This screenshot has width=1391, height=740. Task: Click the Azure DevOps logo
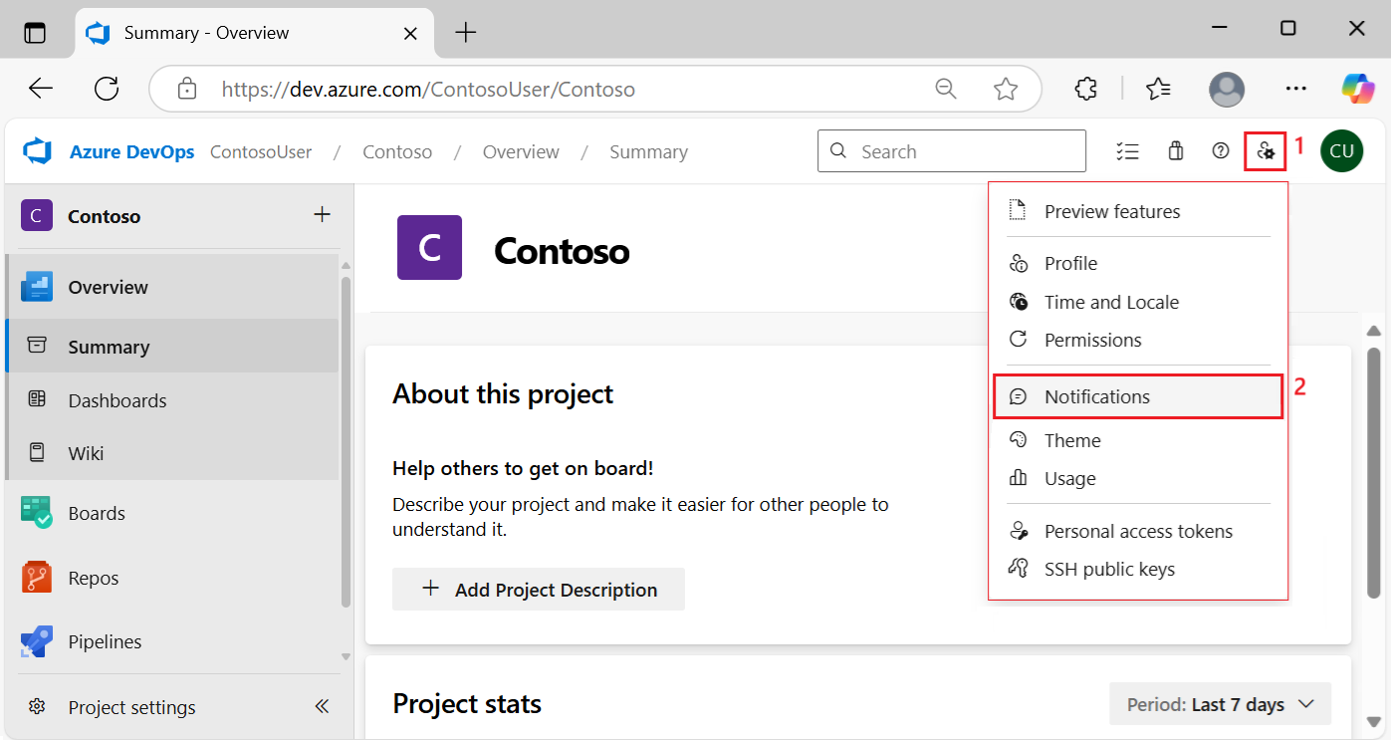click(x=108, y=150)
